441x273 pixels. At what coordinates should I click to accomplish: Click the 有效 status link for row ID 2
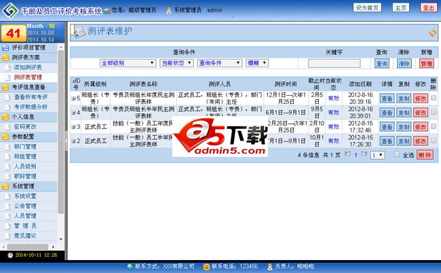click(333, 141)
